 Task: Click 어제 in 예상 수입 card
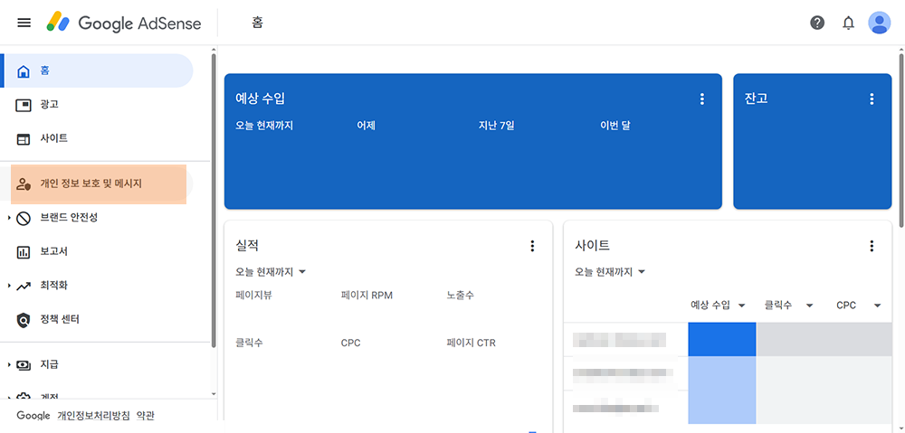367,126
